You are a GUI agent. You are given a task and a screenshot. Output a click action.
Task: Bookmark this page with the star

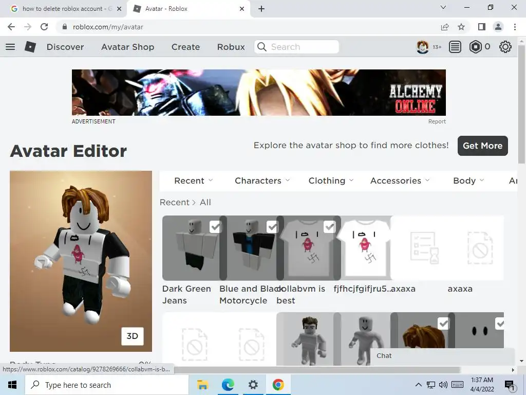tap(461, 27)
